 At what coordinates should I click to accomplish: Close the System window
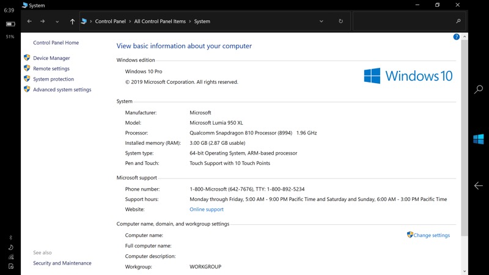click(x=457, y=5)
